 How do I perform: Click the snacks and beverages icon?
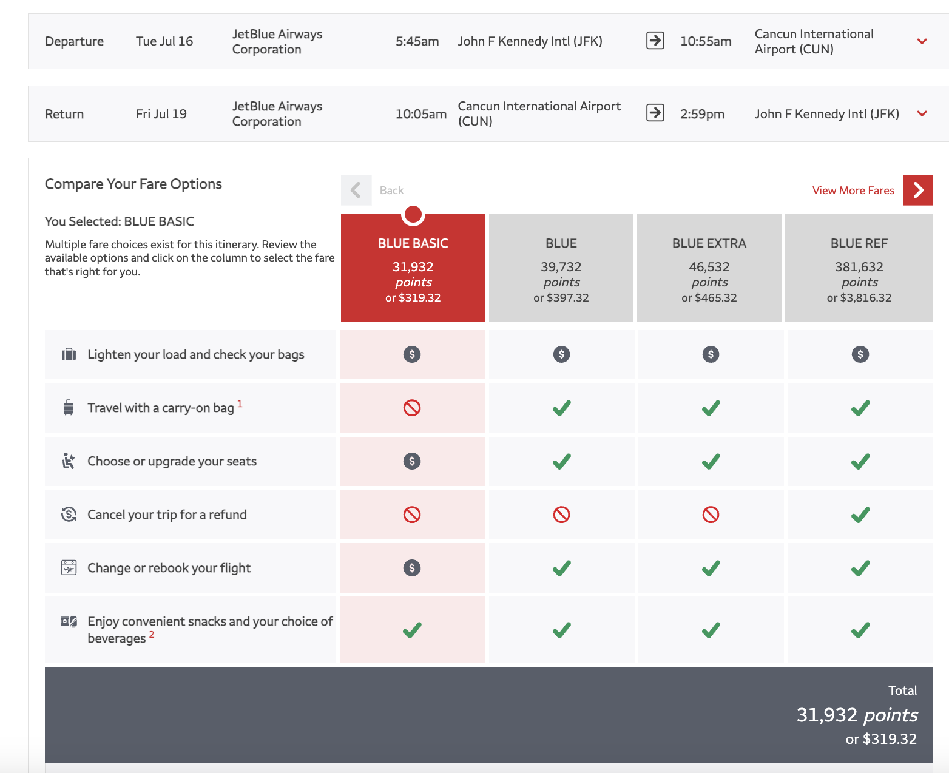pyautogui.click(x=69, y=621)
